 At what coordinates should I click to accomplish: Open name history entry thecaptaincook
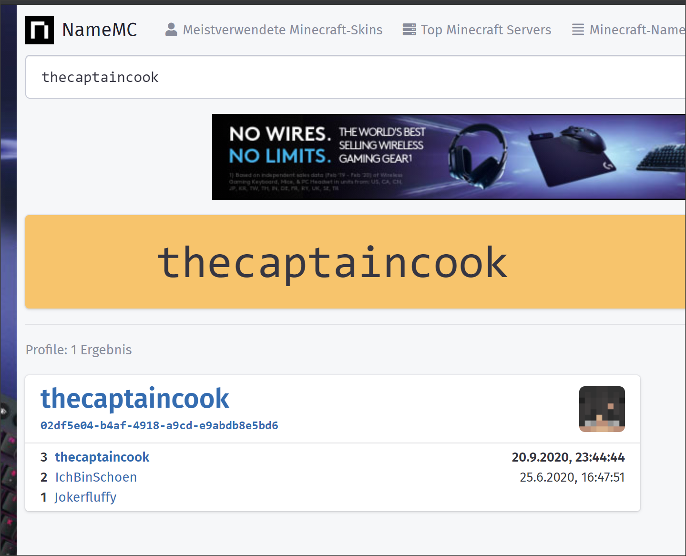102,457
